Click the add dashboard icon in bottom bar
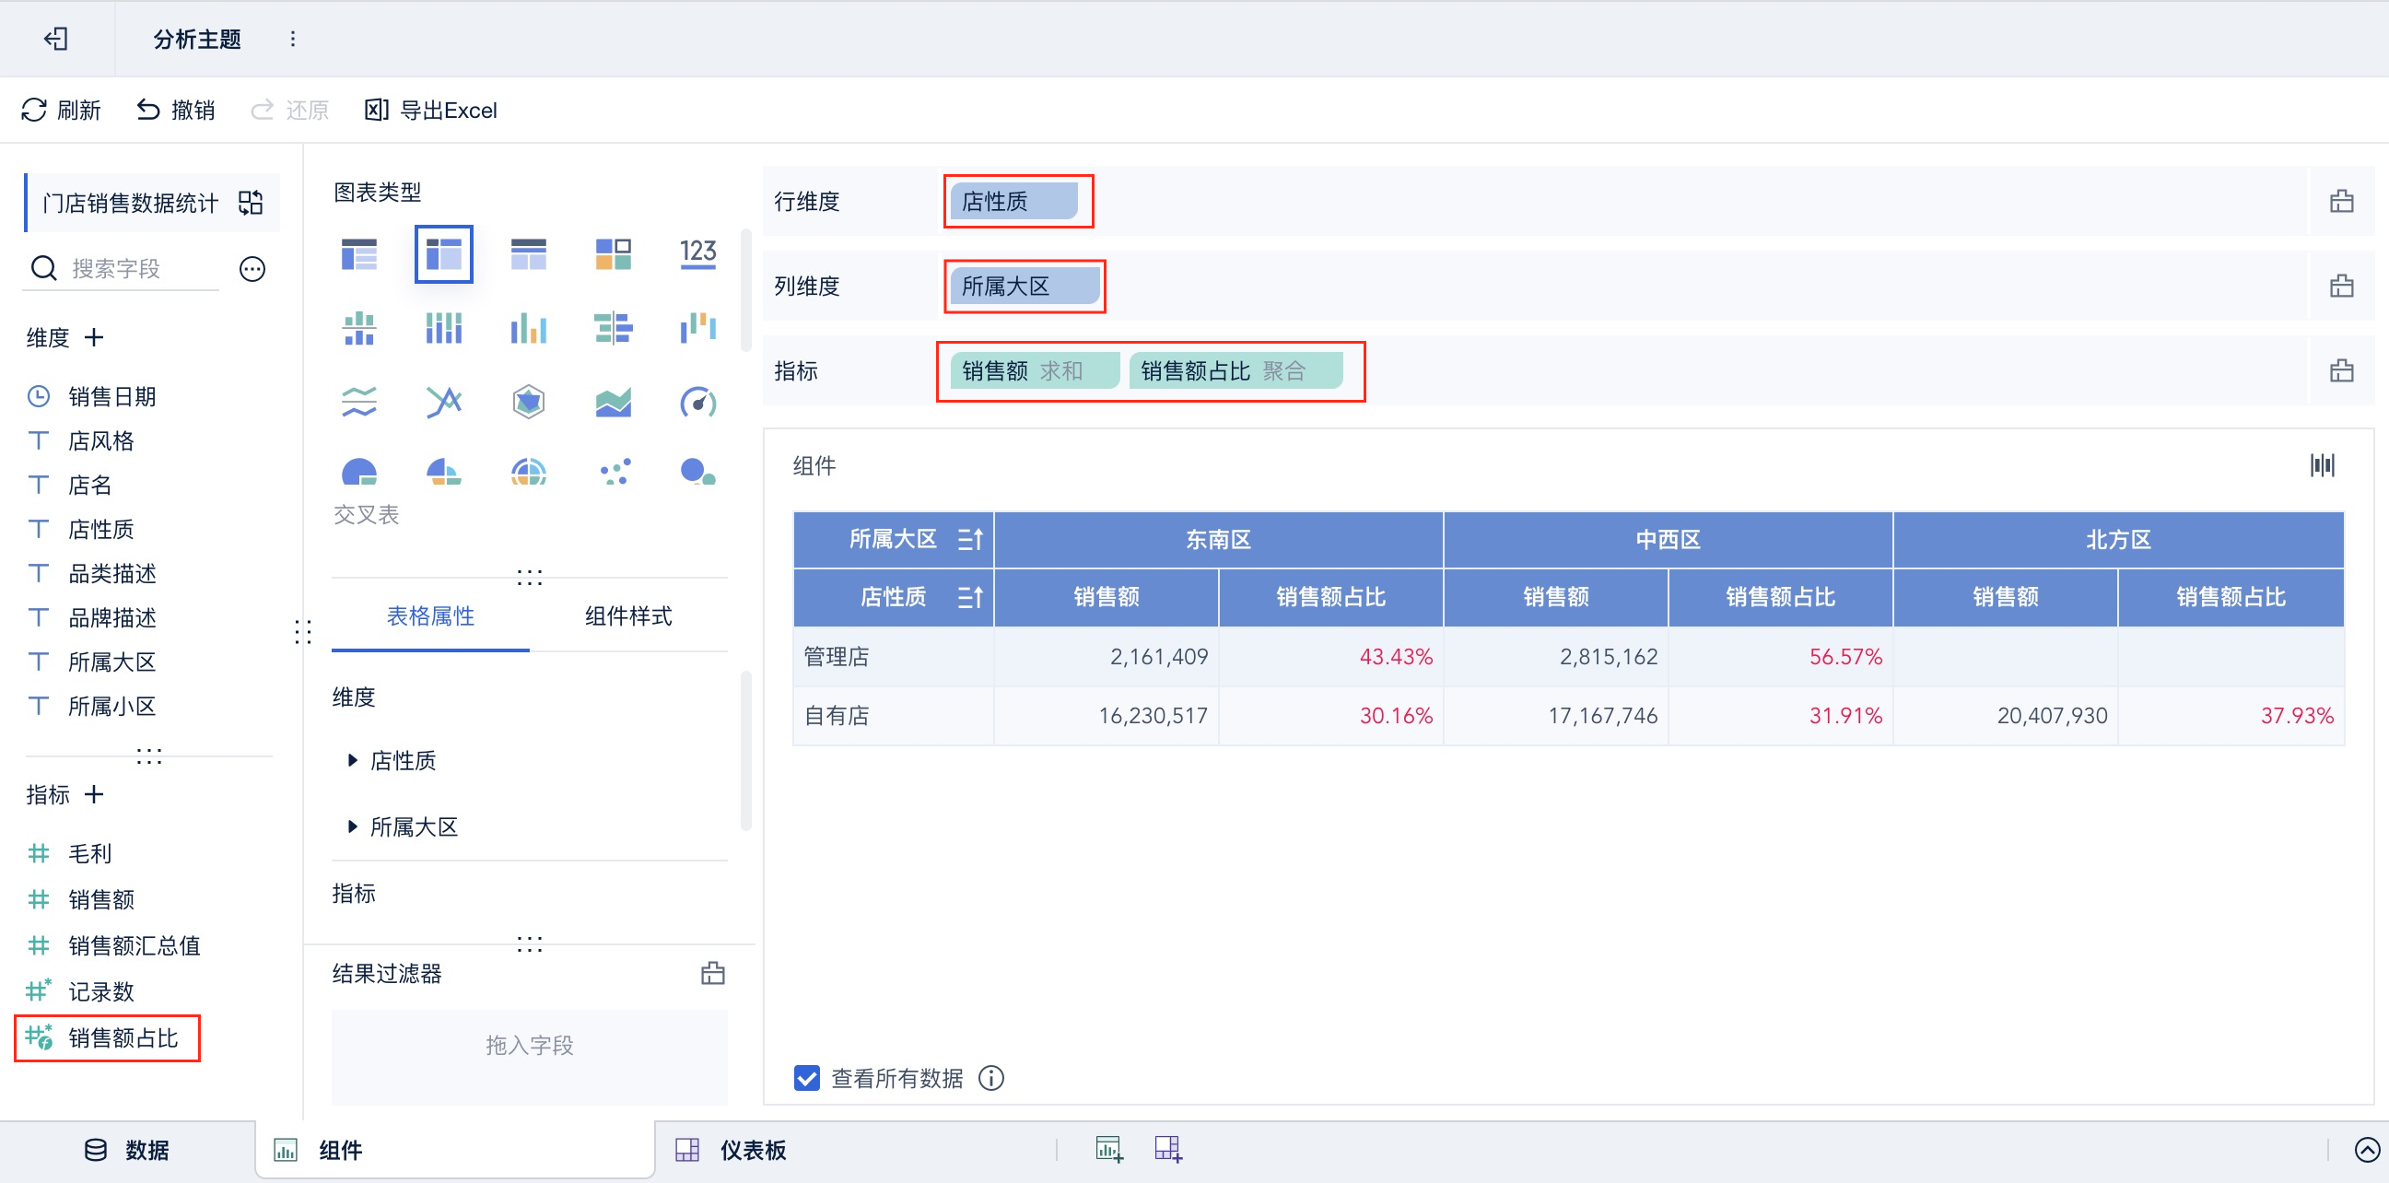2389x1183 pixels. tap(1167, 1150)
